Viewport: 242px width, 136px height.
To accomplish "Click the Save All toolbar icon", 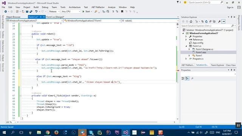I will point(31,12).
